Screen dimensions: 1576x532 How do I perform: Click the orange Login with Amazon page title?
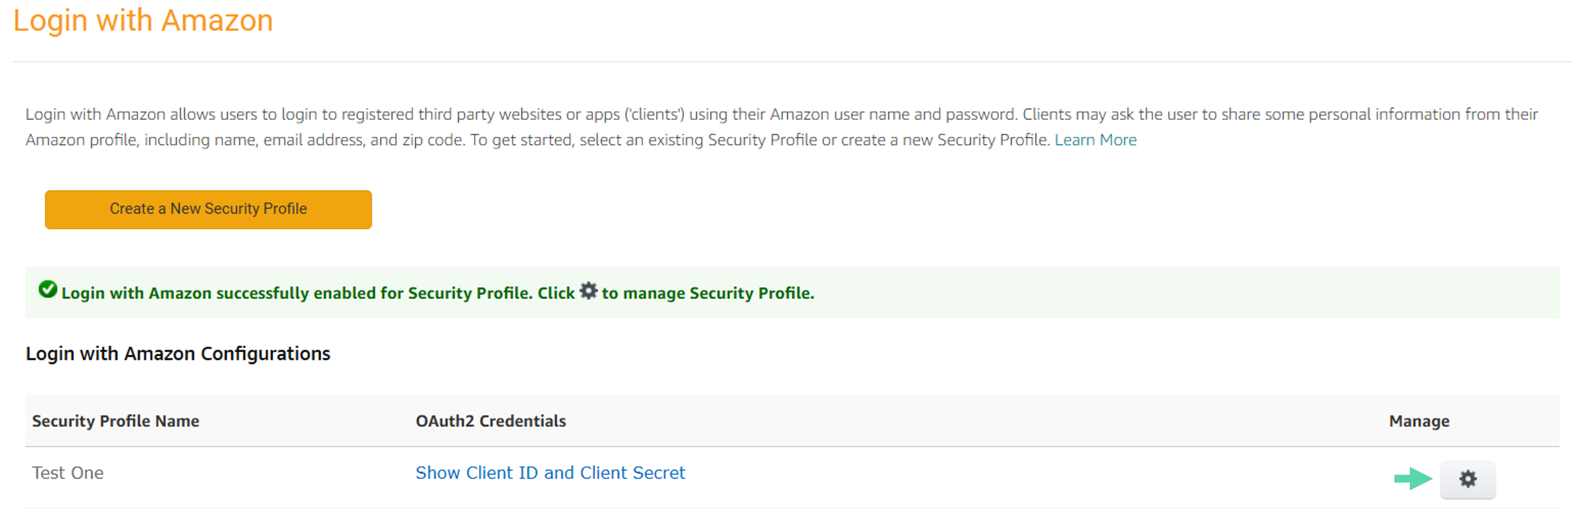143,21
